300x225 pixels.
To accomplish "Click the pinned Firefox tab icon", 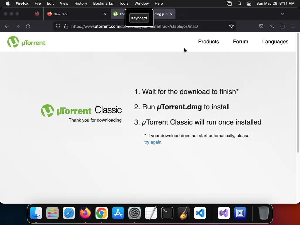I will coord(37,14).
